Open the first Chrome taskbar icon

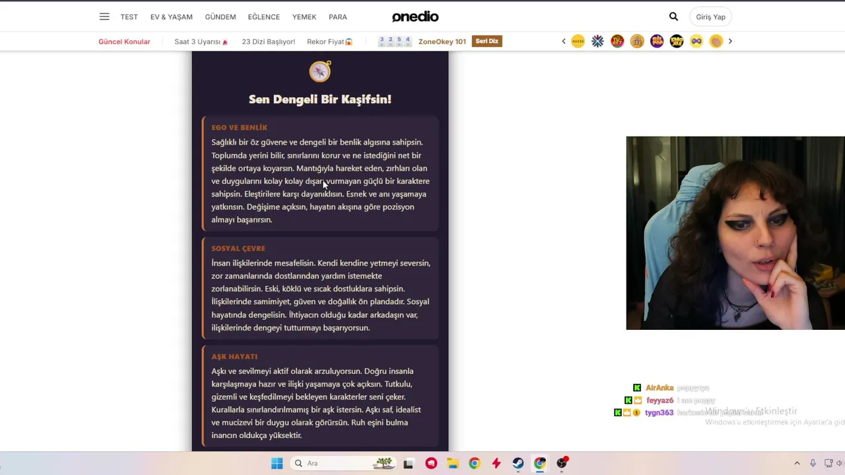click(474, 464)
